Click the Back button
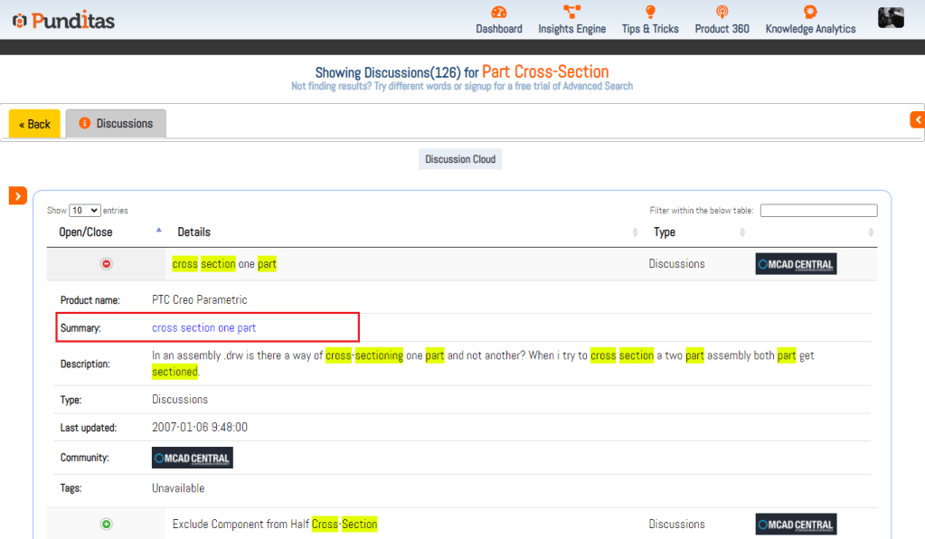Viewport: 925px width, 539px height. (x=34, y=124)
